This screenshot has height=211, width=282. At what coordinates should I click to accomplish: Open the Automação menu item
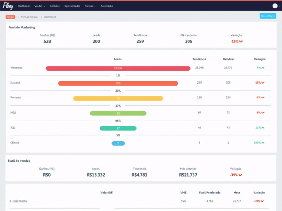(107, 6)
